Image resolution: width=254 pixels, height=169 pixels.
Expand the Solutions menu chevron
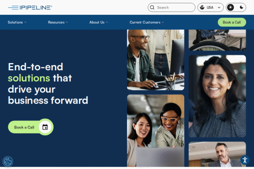point(25,22)
